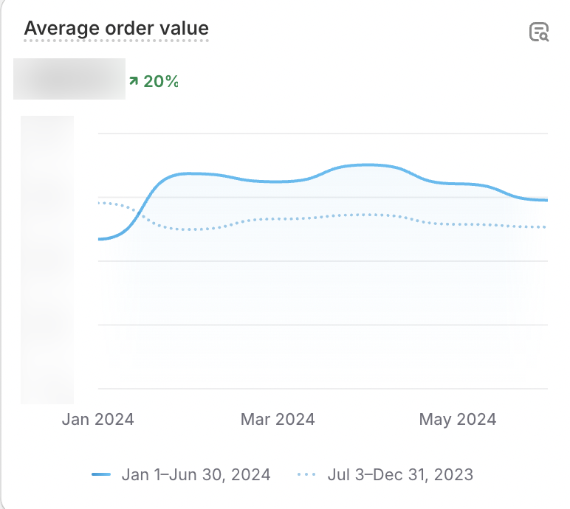Image resolution: width=570 pixels, height=509 pixels.
Task: Toggle the "Jan 1–Jun 30, 2024" legend series
Action: (x=196, y=474)
